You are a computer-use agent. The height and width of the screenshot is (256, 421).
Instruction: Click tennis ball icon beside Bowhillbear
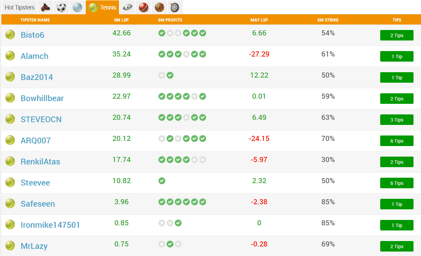pos(10,98)
